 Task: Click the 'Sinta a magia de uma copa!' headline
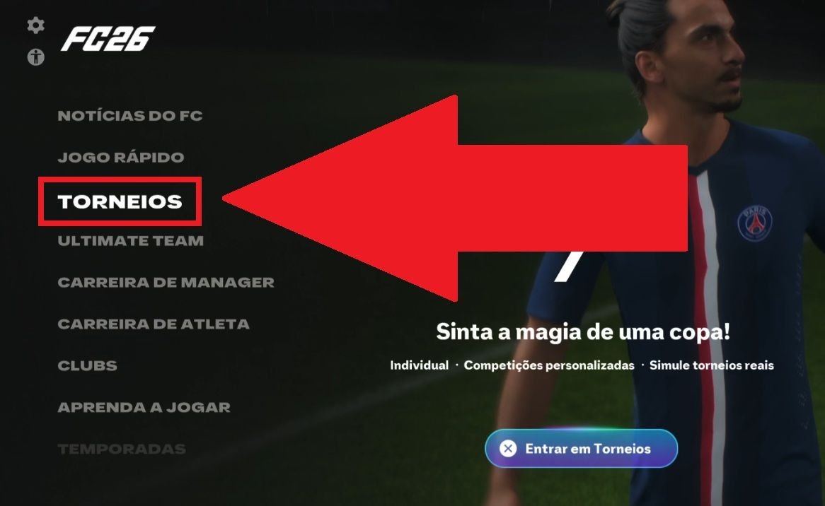tap(583, 332)
